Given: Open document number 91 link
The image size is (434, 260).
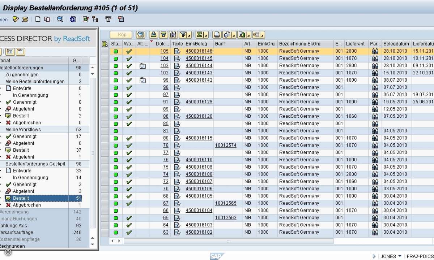Looking at the screenshot, I should [x=166, y=102].
